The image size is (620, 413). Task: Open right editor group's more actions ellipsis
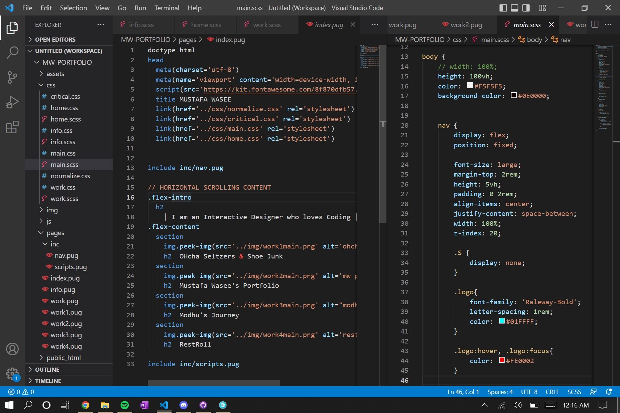tap(608, 24)
